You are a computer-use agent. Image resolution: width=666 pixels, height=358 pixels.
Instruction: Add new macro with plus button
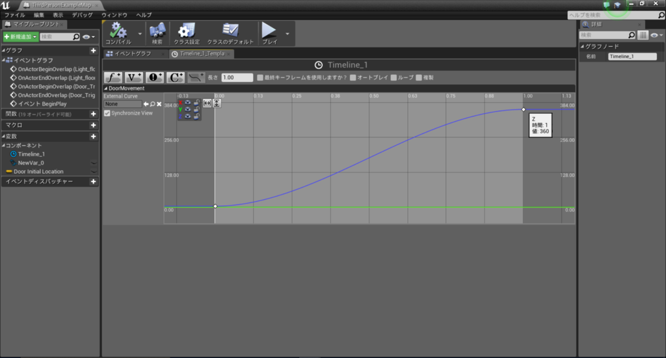94,125
